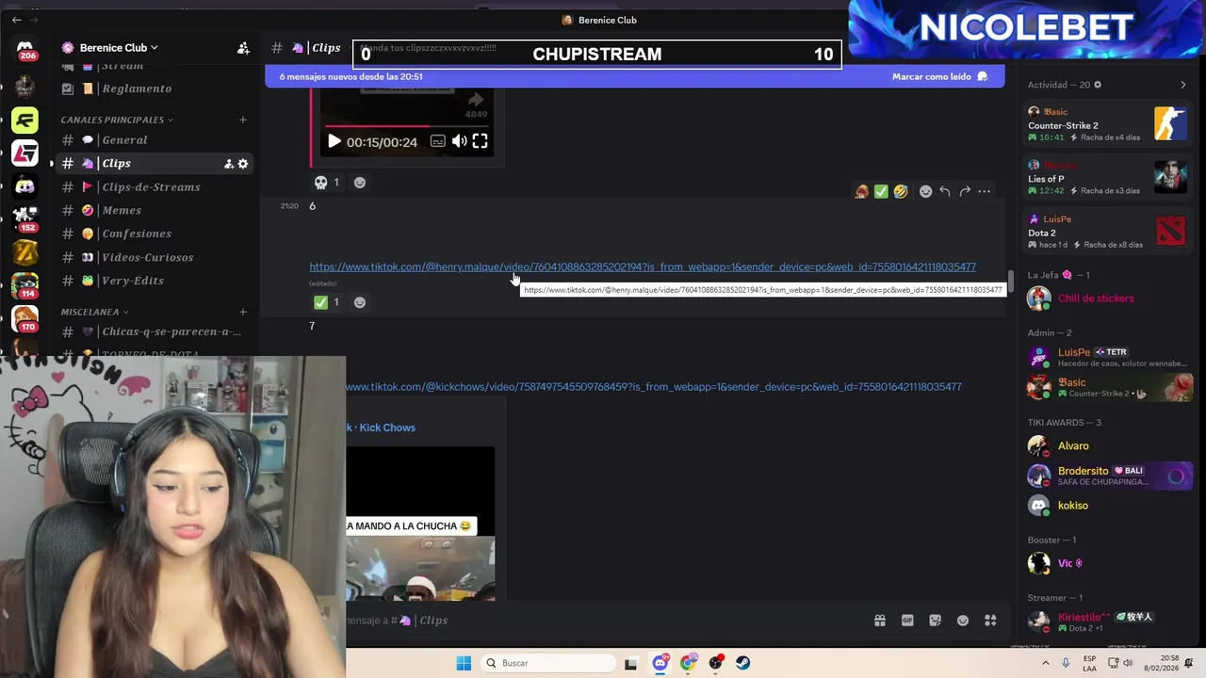The height and width of the screenshot is (678, 1206).
Task: Open the server icon with 114 badge
Action: pos(24,284)
